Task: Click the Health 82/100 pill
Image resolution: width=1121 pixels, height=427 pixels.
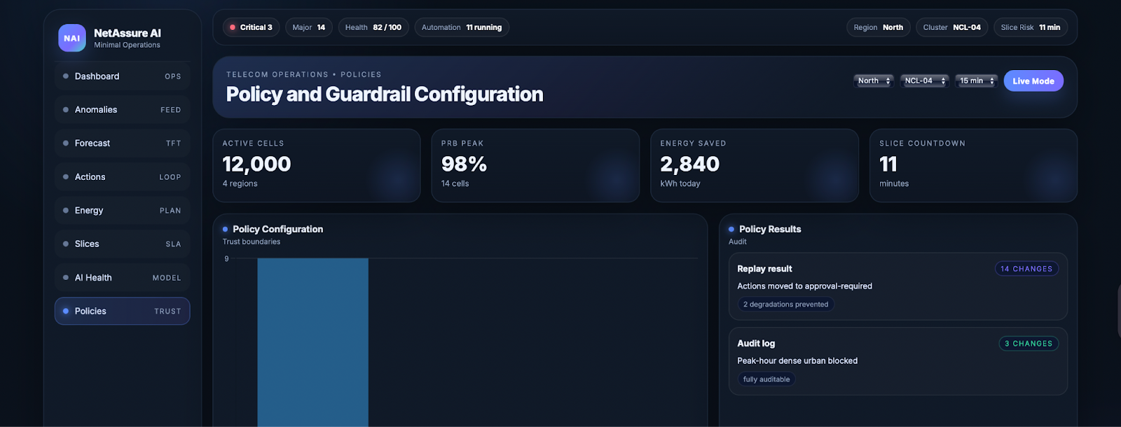Action: point(373,27)
